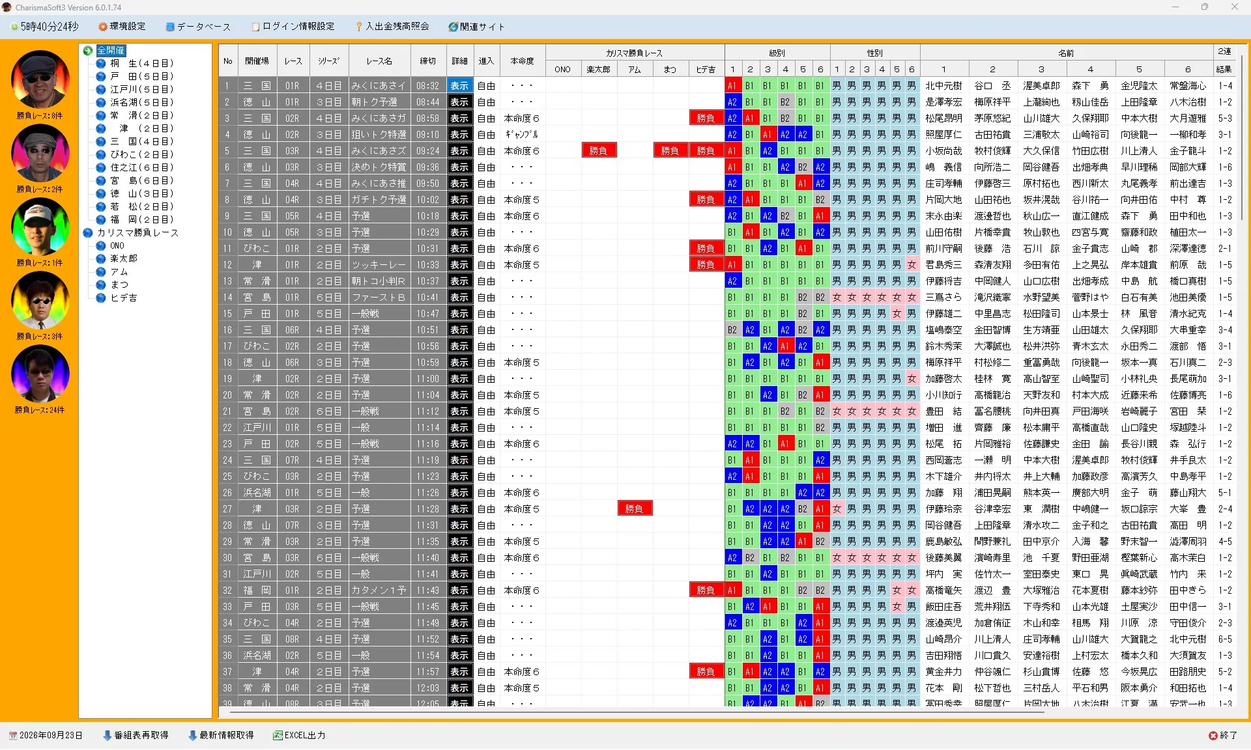
Task: Click avatar with 勝負レース:24件
Action: point(40,374)
